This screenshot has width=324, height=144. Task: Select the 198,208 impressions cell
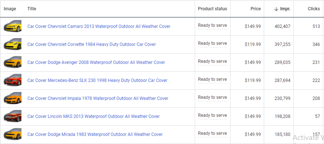click(283, 116)
